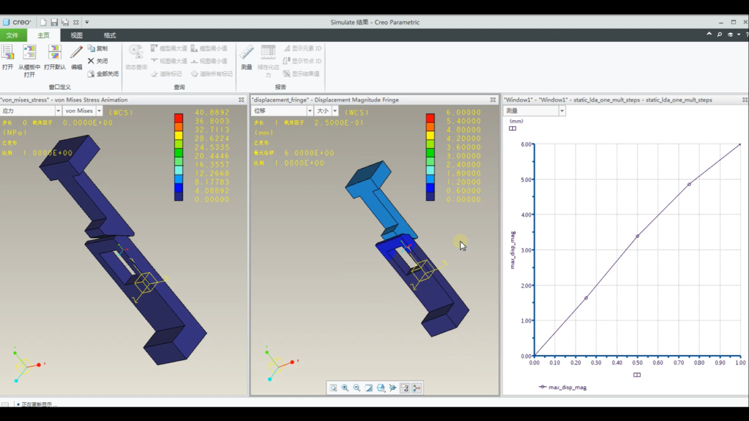749x421 pixels.
Task: Click 全部关闭 close all command
Action: pyautogui.click(x=102, y=74)
